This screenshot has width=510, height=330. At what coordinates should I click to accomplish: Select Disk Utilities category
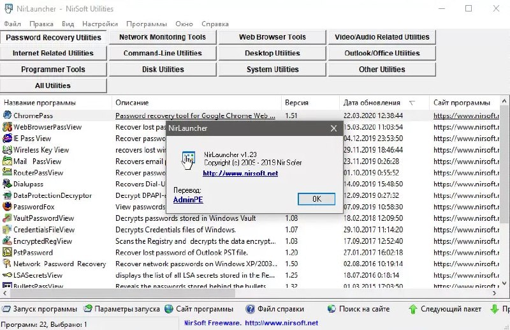click(163, 70)
